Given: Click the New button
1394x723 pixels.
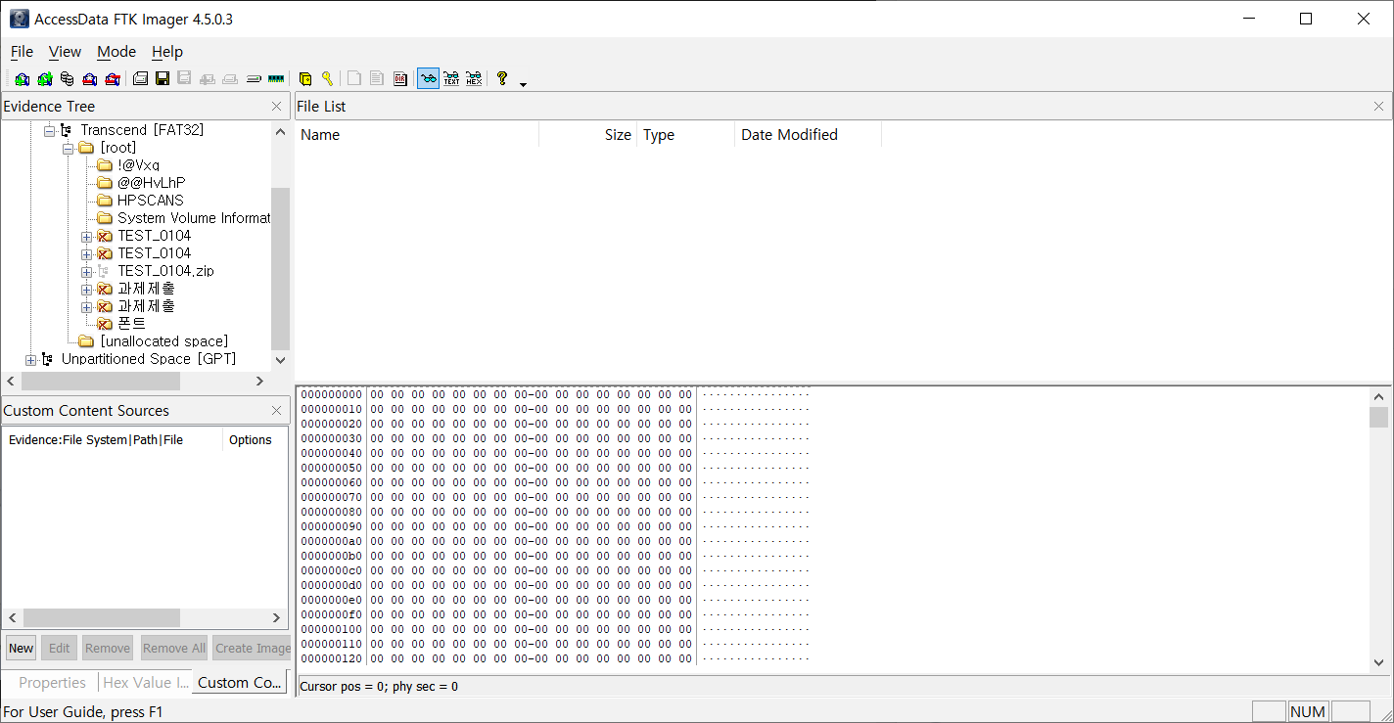Looking at the screenshot, I should point(22,648).
